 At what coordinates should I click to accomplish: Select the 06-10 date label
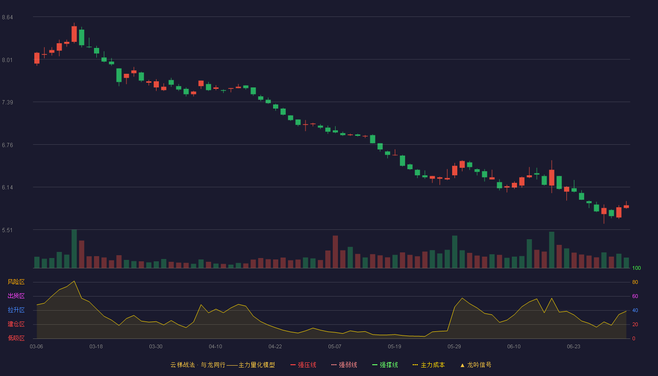coord(514,346)
